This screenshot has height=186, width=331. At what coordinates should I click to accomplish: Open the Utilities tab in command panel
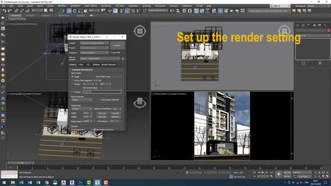[x=325, y=25]
